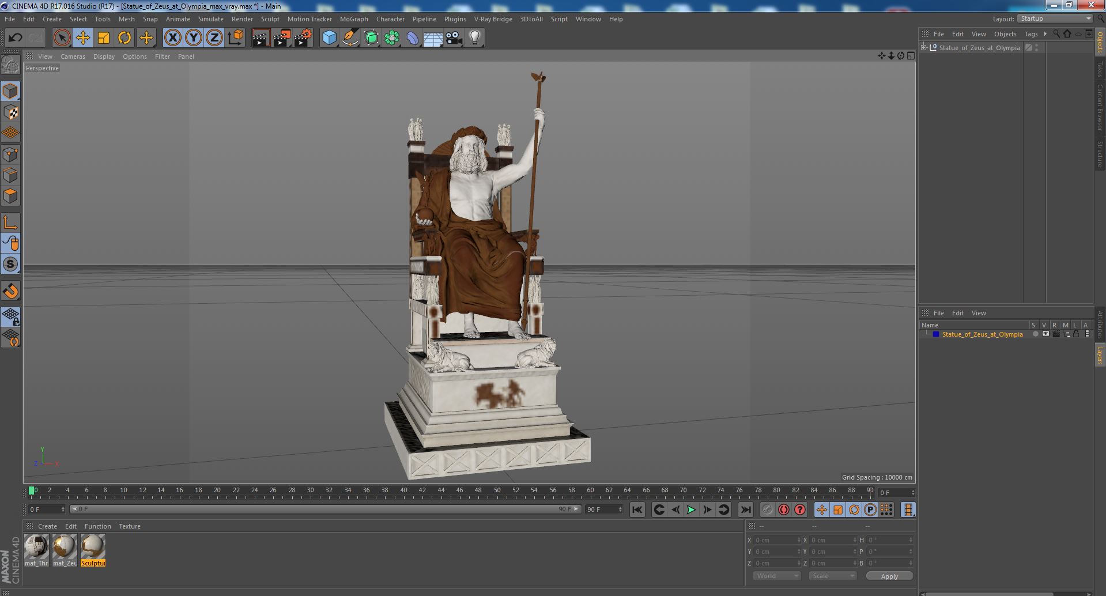Image resolution: width=1106 pixels, height=596 pixels.
Task: Open the World coordinate dropdown
Action: (x=776, y=576)
